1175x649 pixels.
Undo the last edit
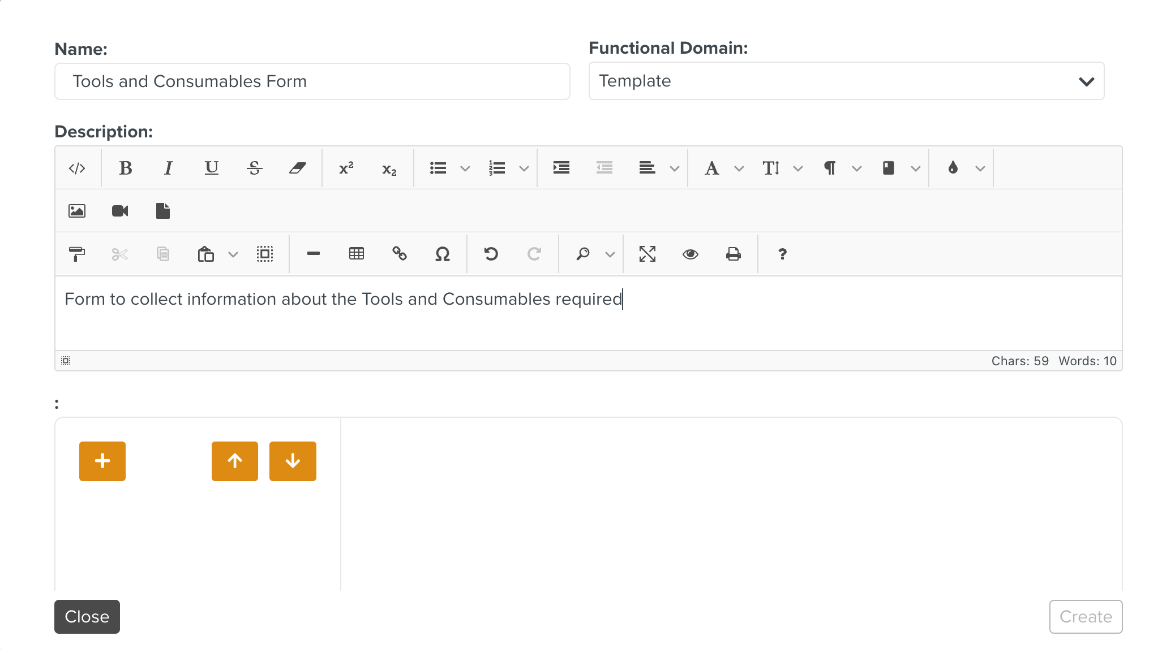point(491,254)
